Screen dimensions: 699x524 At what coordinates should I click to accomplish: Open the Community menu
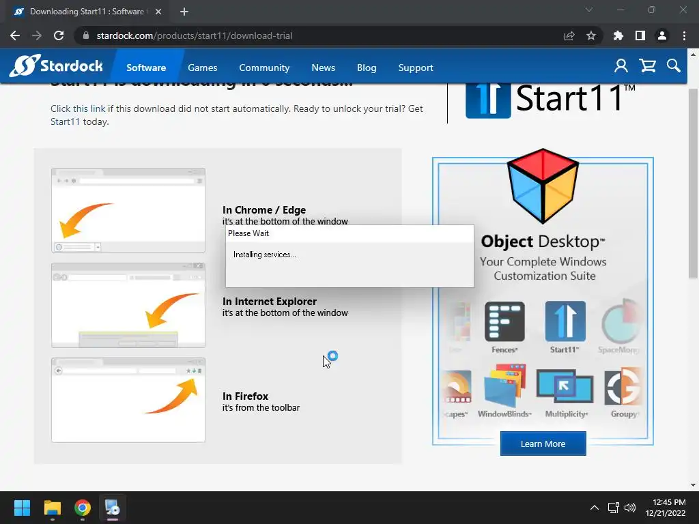coord(264,68)
